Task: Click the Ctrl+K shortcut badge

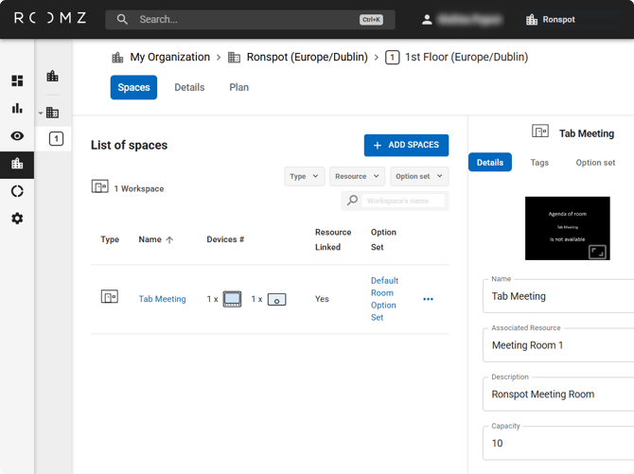Action: point(371,20)
